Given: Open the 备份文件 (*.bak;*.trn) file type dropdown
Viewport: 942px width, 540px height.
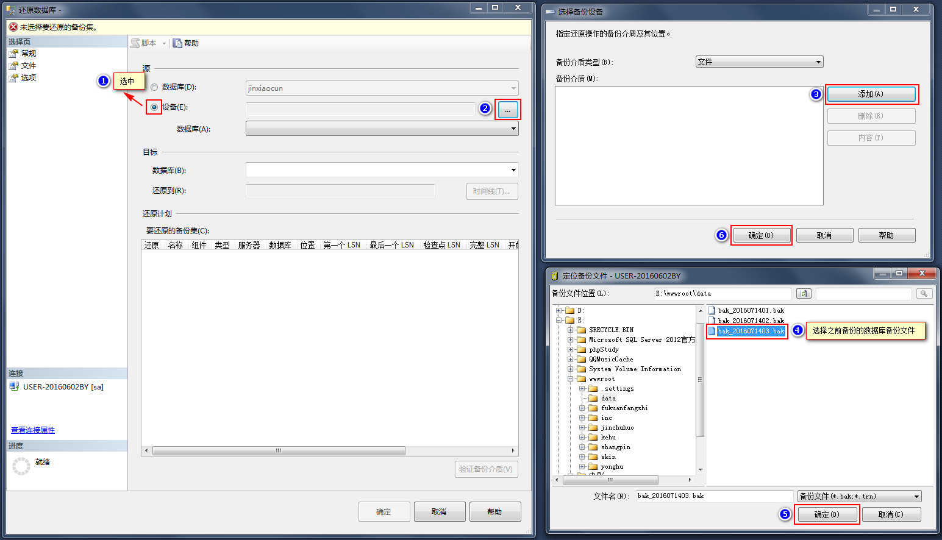Looking at the screenshot, I should tap(860, 496).
